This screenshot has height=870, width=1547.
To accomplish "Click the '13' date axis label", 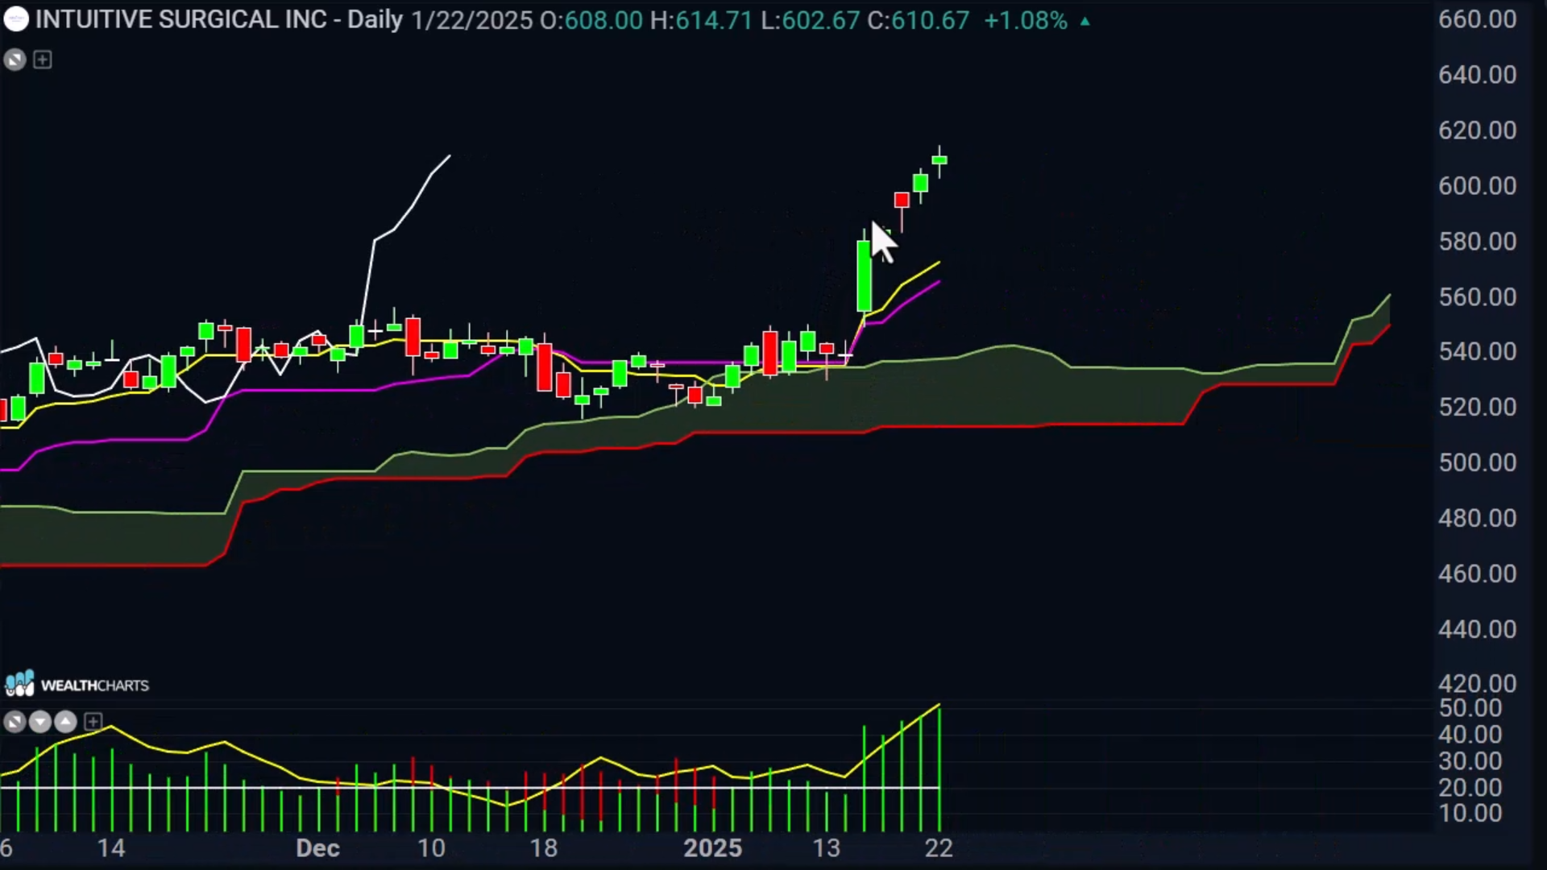I will (827, 848).
